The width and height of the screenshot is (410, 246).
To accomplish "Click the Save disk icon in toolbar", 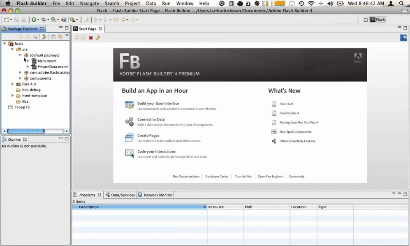I will tap(16, 20).
